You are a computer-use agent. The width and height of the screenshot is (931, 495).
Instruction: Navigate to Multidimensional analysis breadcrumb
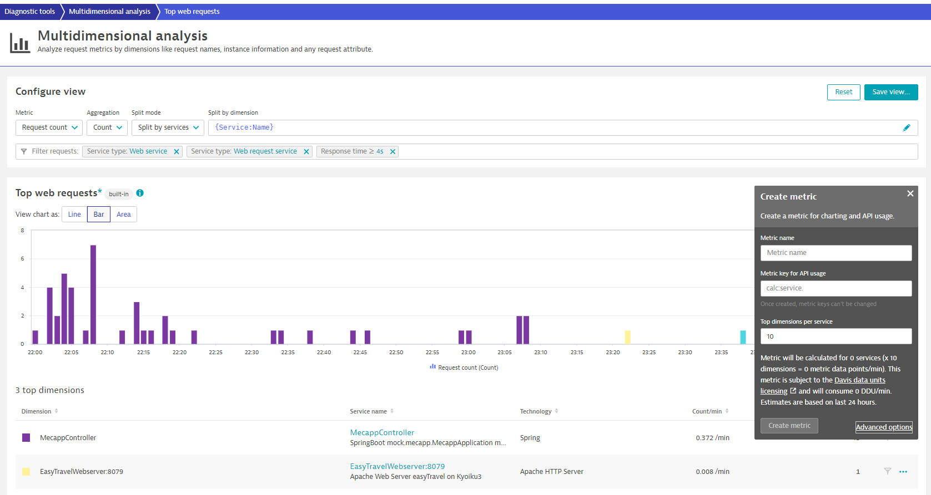tap(109, 12)
